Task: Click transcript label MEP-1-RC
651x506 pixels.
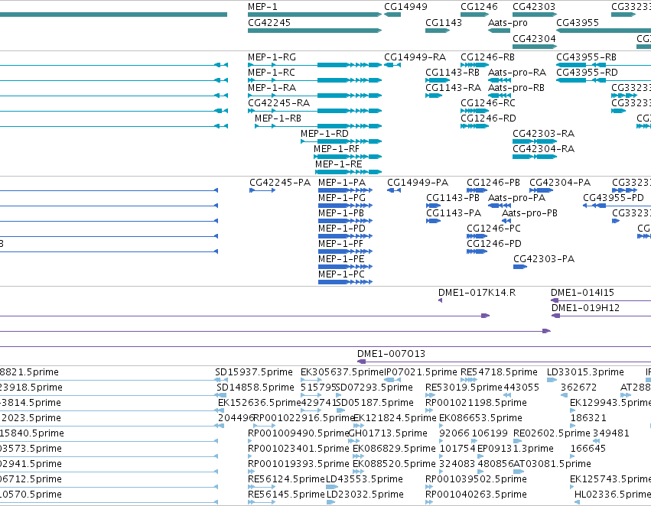Action: coord(271,73)
